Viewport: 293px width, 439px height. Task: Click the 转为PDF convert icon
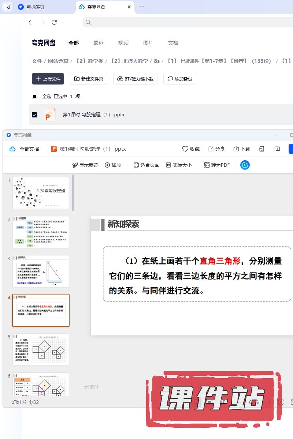(207, 165)
